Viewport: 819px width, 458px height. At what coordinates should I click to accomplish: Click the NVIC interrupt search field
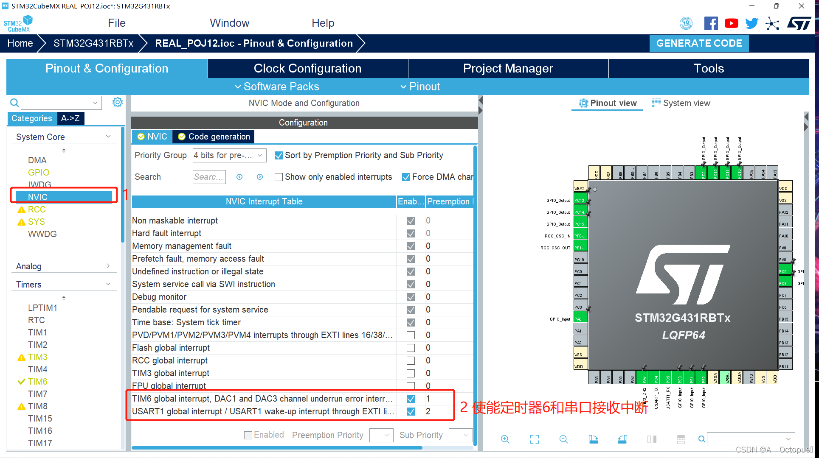click(209, 177)
